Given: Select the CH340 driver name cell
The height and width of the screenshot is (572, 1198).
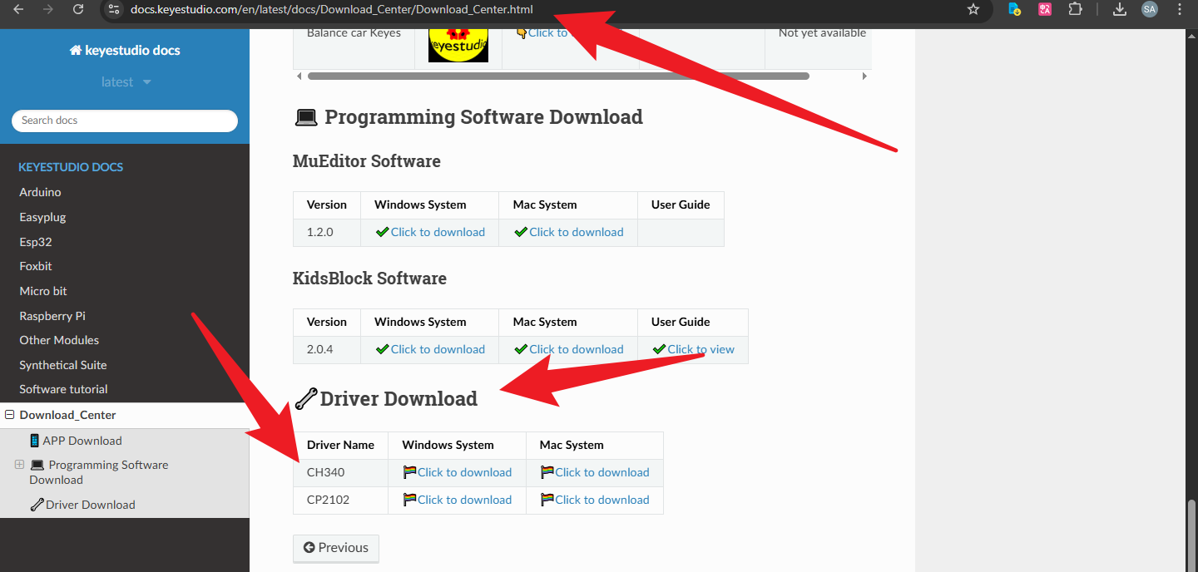Looking at the screenshot, I should coord(341,472).
